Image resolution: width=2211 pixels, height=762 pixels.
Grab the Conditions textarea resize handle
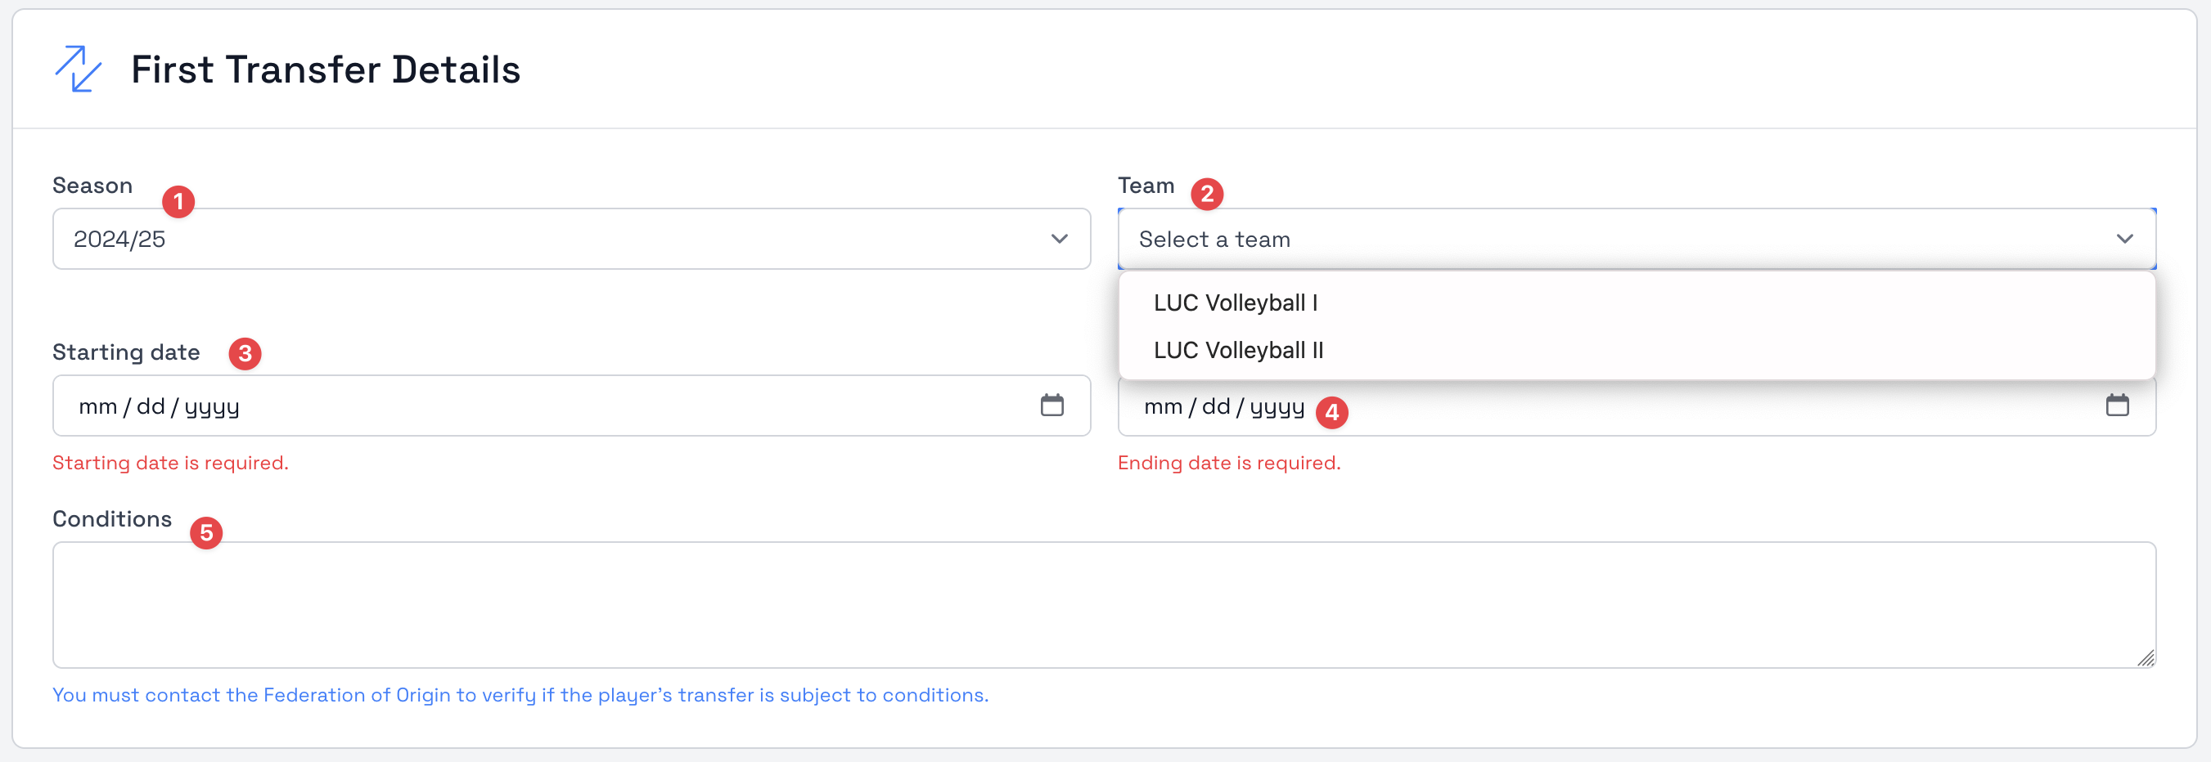coord(2146,658)
